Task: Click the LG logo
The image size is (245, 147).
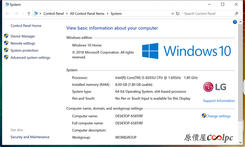Action: [215, 87]
